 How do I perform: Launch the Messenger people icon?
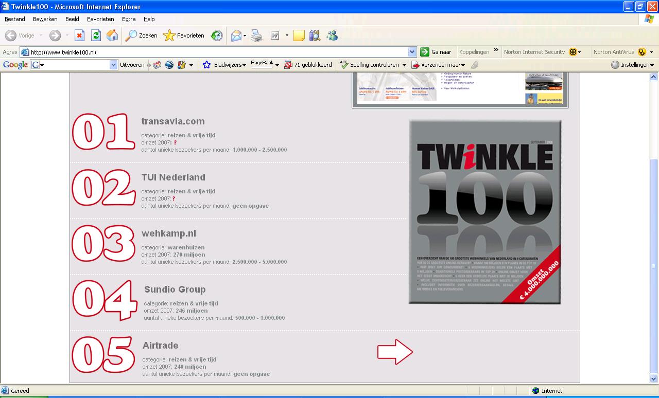332,35
